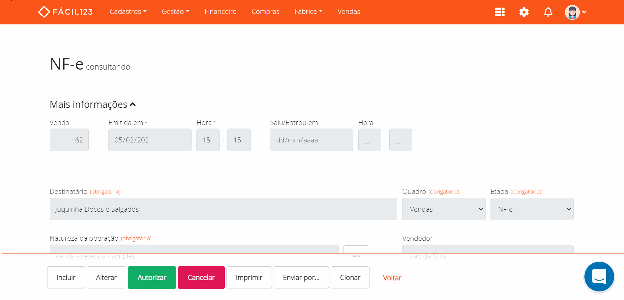The width and height of the screenshot is (624, 300).
Task: Open the Etapa dropdown showing NF-e
Action: click(x=532, y=209)
